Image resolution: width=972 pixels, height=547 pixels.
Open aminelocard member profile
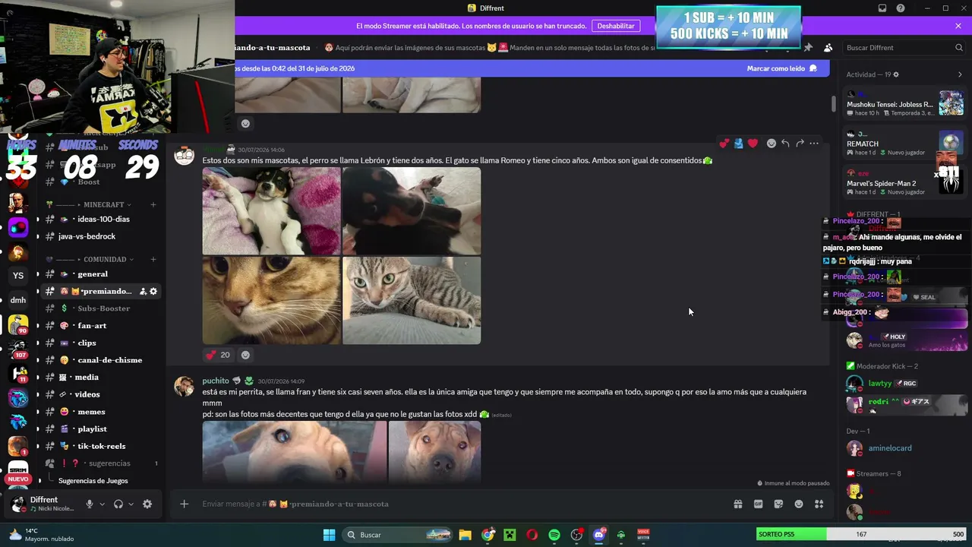click(890, 448)
